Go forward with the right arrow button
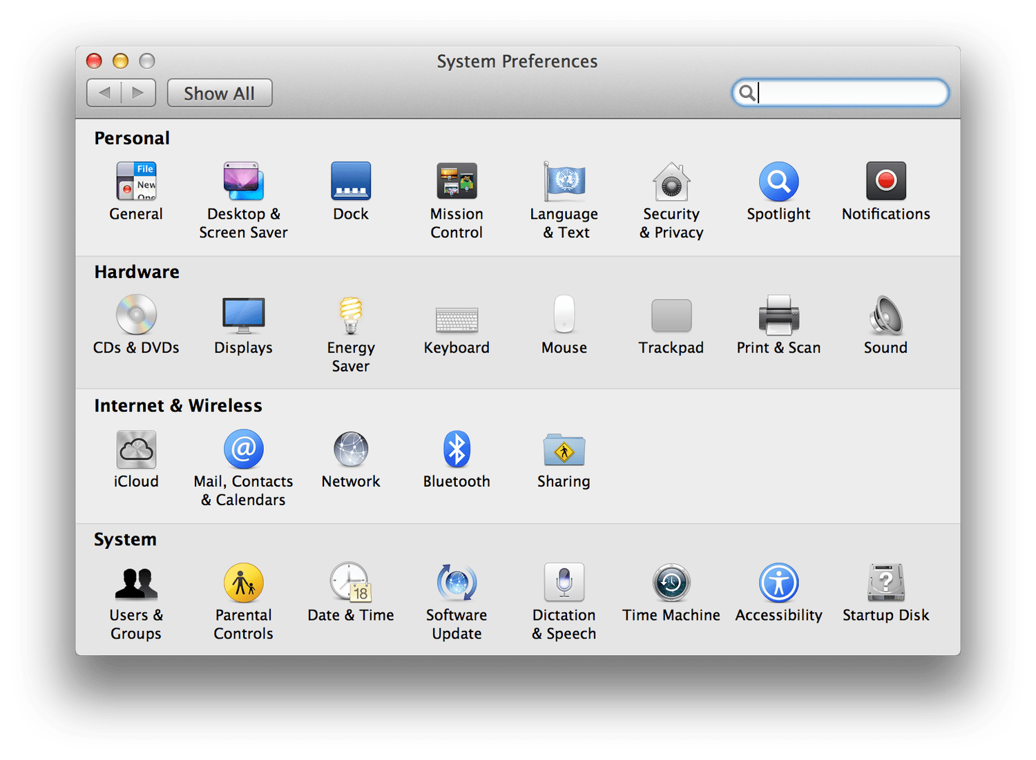This screenshot has height=760, width=1036. click(139, 93)
